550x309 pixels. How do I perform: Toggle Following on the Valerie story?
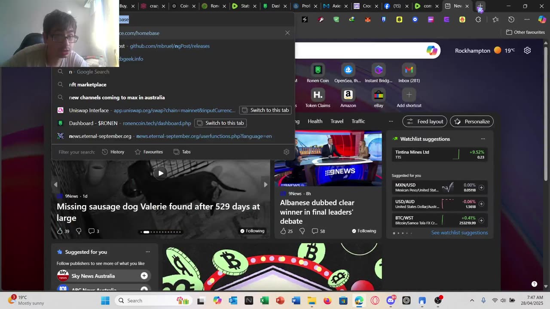[x=252, y=231]
